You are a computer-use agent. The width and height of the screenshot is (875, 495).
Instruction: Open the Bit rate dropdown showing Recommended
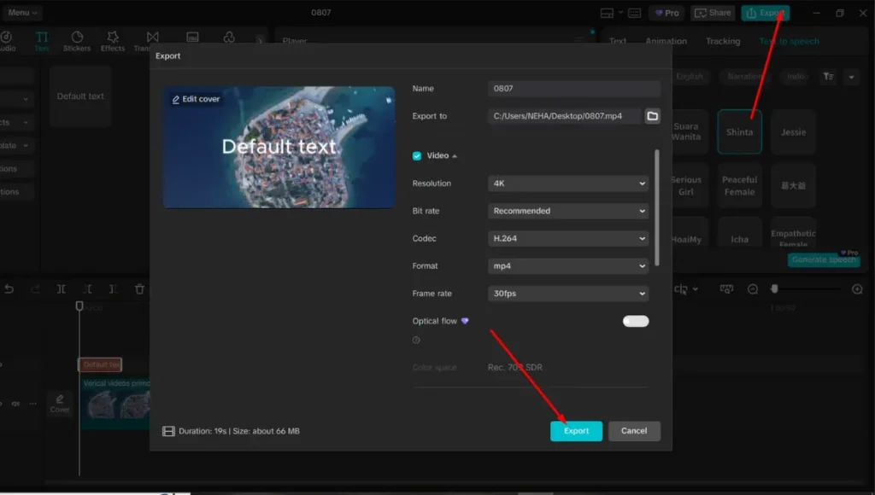pos(568,211)
